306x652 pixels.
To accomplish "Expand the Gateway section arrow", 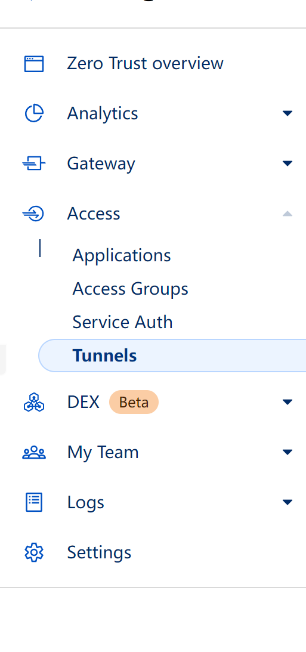I will (x=288, y=163).
